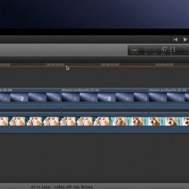The image size is (189, 189).
Task: Jump playhead to 00:00:30:00 on ruler
Action: tap(55, 65)
